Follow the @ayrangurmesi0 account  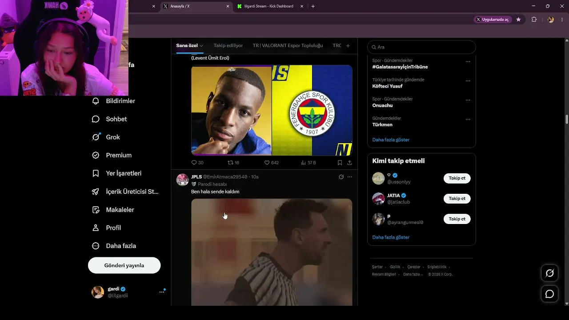click(x=457, y=219)
